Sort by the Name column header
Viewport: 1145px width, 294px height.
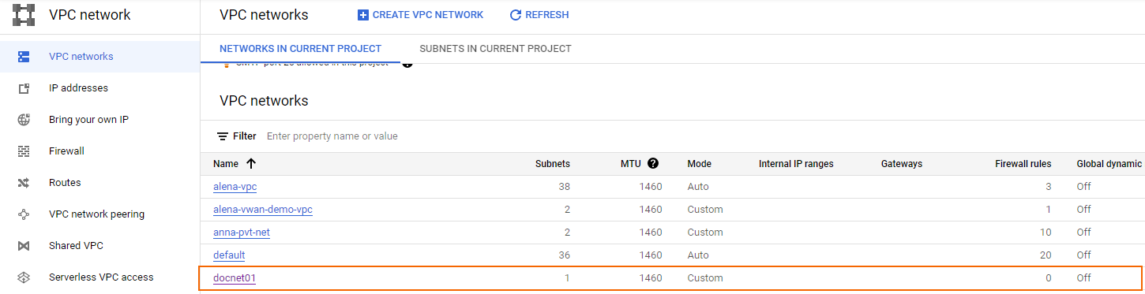point(225,164)
